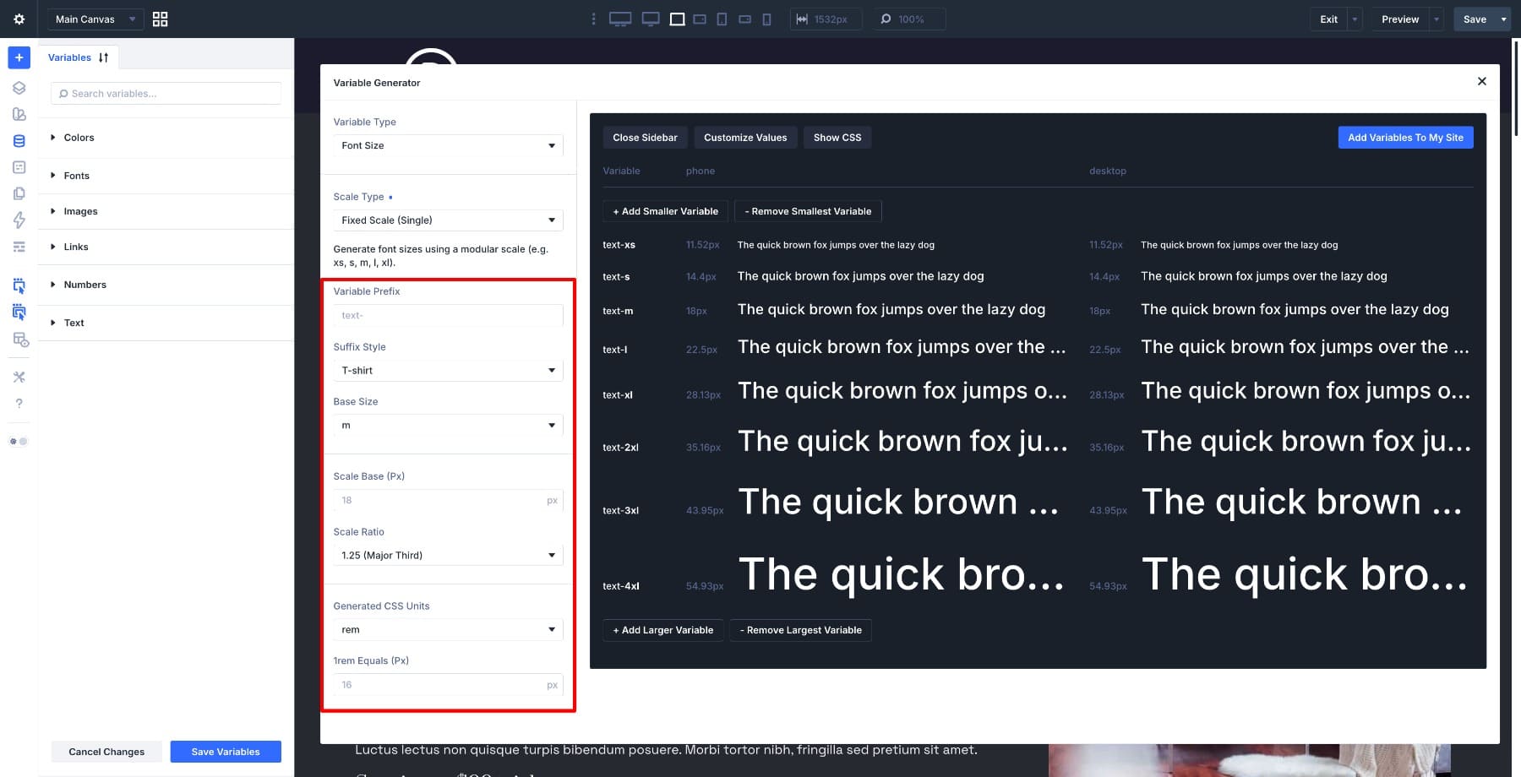
Task: Open the Exit button dropdown arrow
Action: (x=1355, y=19)
